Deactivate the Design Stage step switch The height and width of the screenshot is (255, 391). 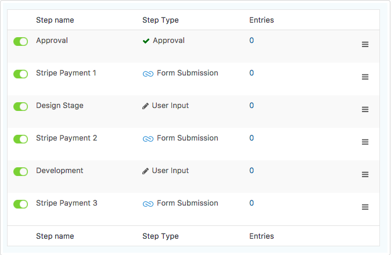point(21,107)
